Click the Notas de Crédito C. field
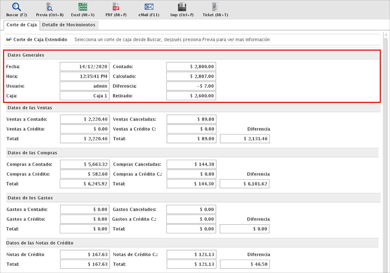The width and height of the screenshot is (390, 273). (191, 254)
